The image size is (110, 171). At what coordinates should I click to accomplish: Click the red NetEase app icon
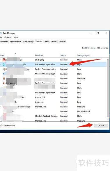coord(4,60)
